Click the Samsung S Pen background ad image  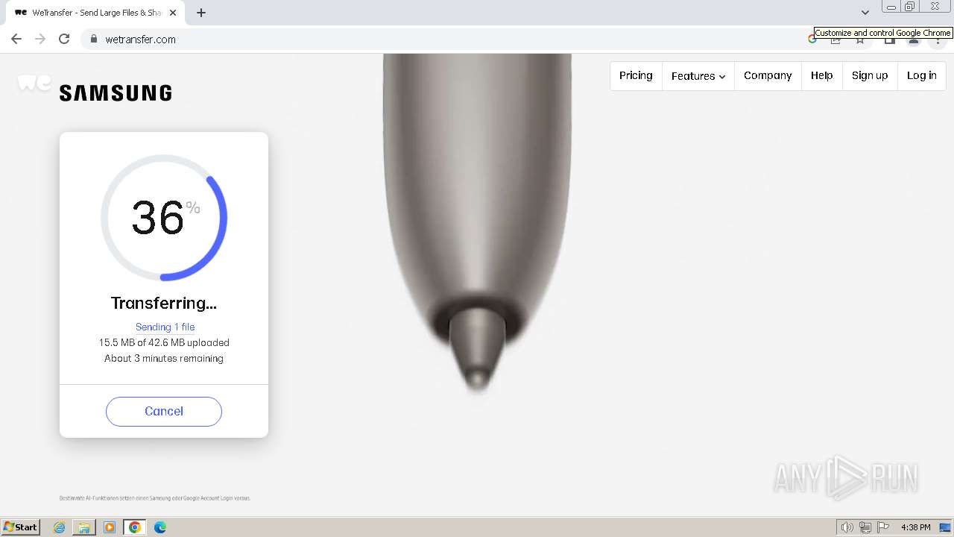tap(477, 224)
